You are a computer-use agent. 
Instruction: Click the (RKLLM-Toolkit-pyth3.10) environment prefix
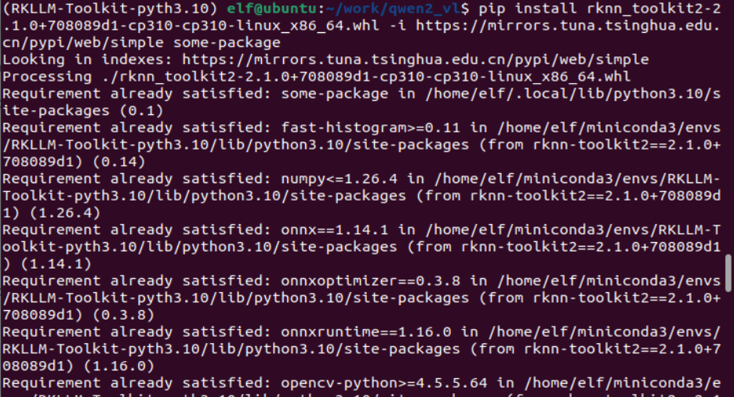[108, 9]
